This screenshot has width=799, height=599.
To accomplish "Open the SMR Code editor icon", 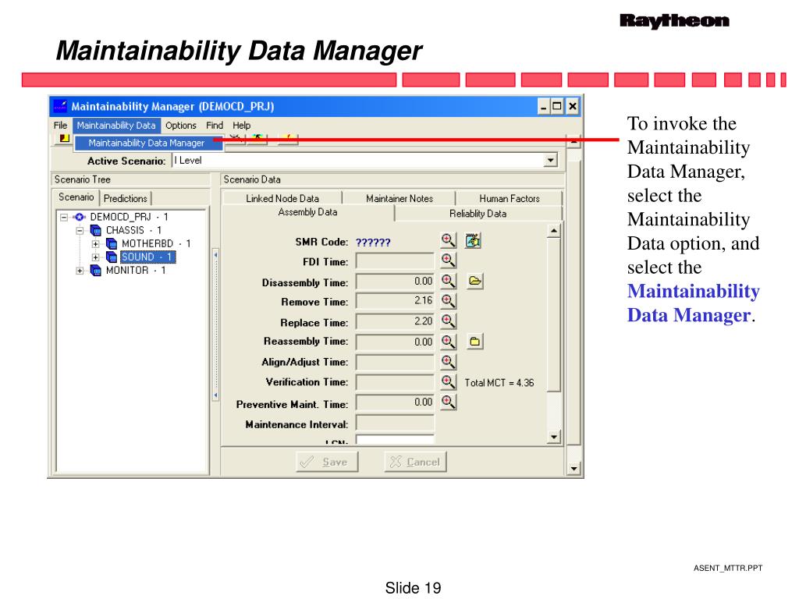I will tap(474, 240).
